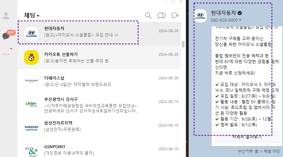Open the More tab three-dots icon
This screenshot has height=157, width=283.
[6, 54]
